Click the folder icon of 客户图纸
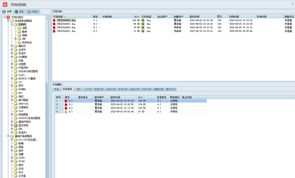The height and width of the screenshot is (178, 295). pos(16,100)
